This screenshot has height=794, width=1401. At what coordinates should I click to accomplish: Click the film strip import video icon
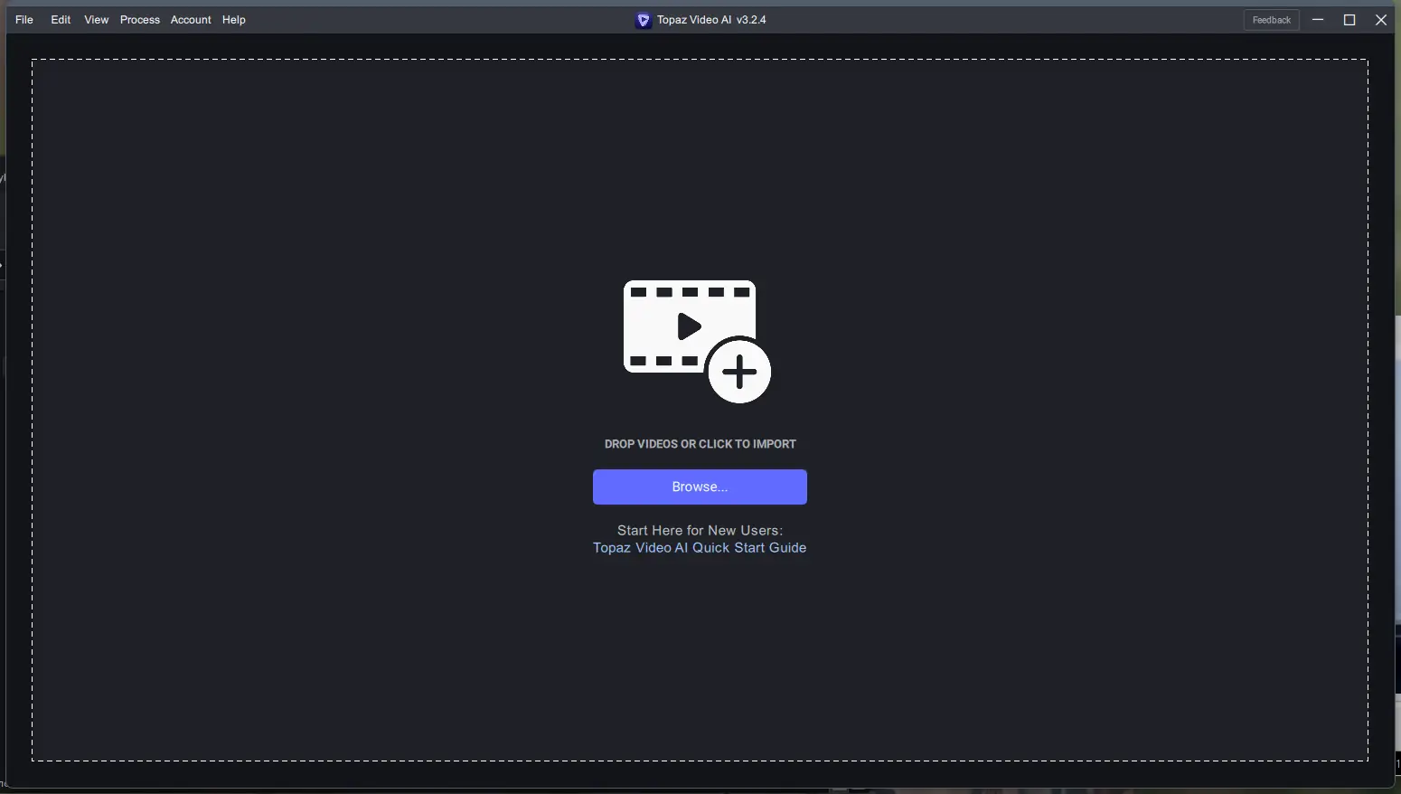[697, 341]
